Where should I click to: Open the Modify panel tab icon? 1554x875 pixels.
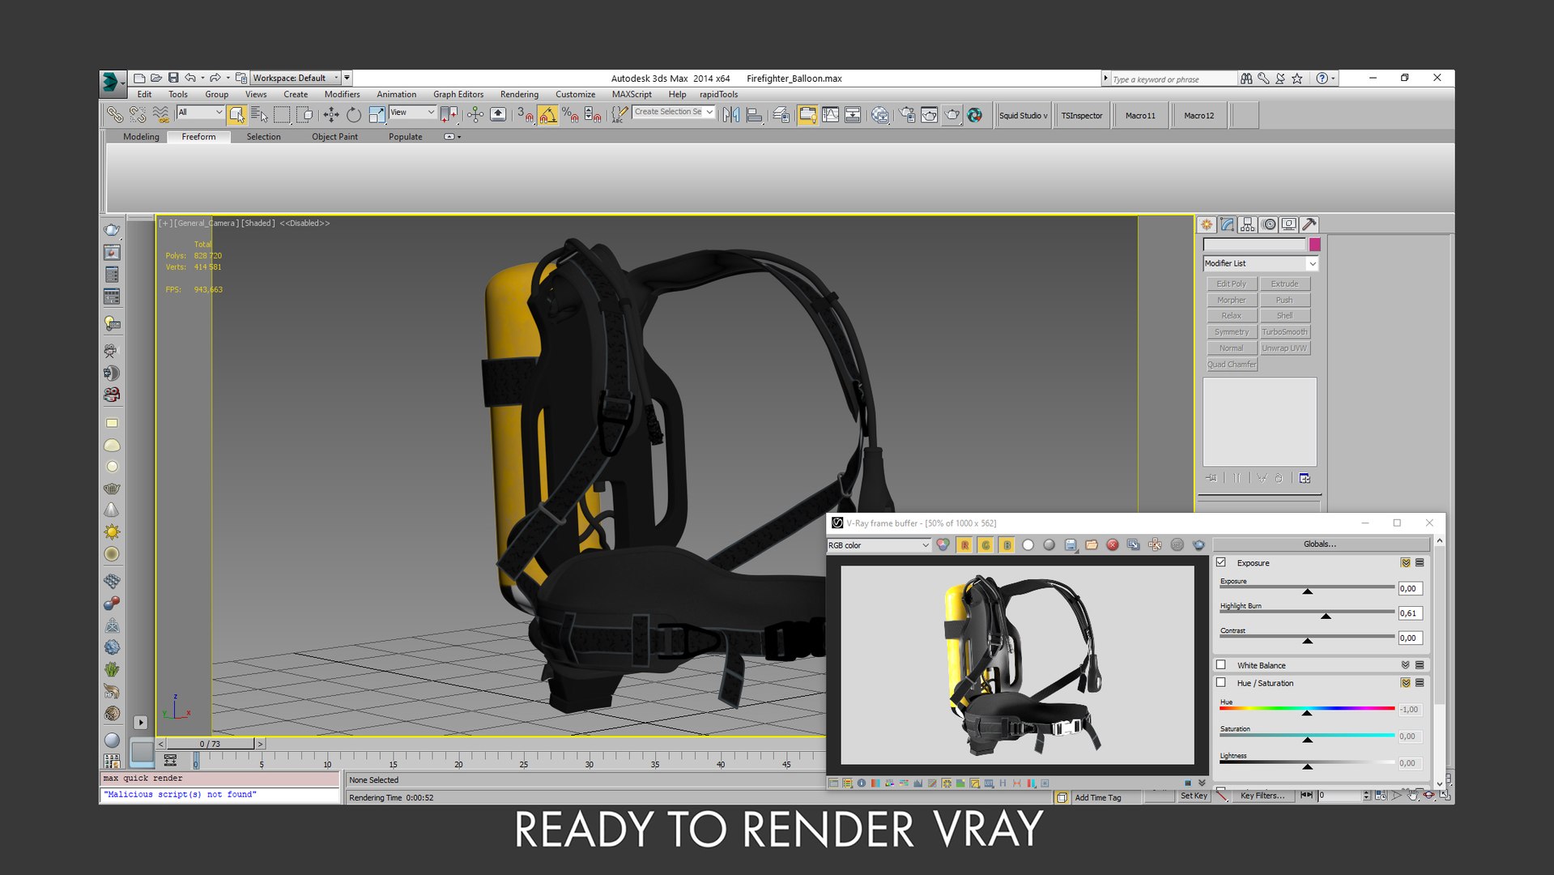pyautogui.click(x=1227, y=224)
